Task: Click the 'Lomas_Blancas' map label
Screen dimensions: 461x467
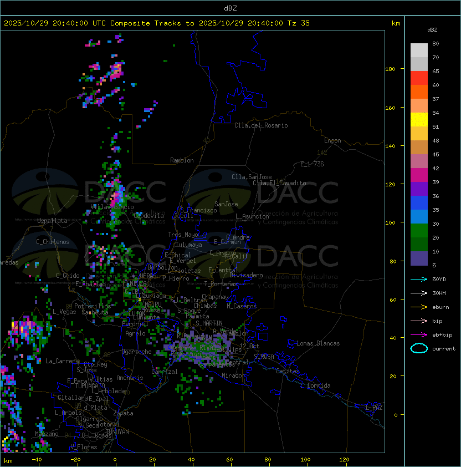Action: click(x=318, y=343)
